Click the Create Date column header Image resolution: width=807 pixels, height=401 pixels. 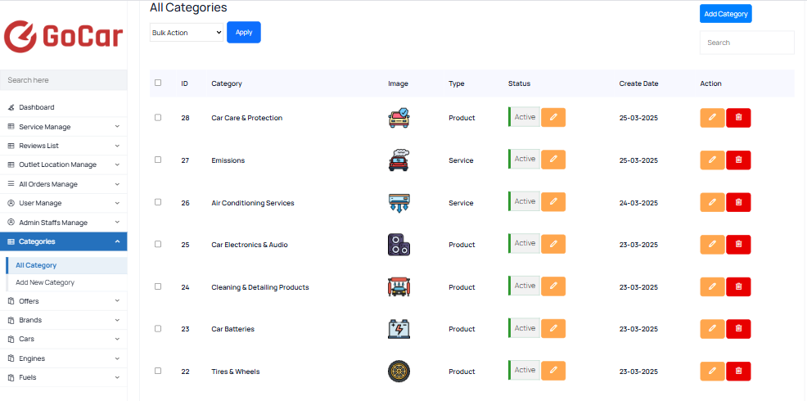pyautogui.click(x=638, y=83)
